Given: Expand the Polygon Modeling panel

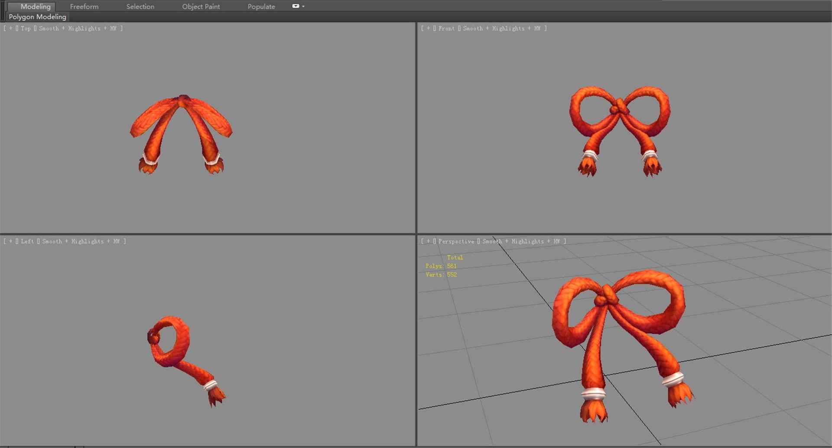Looking at the screenshot, I should (x=37, y=17).
